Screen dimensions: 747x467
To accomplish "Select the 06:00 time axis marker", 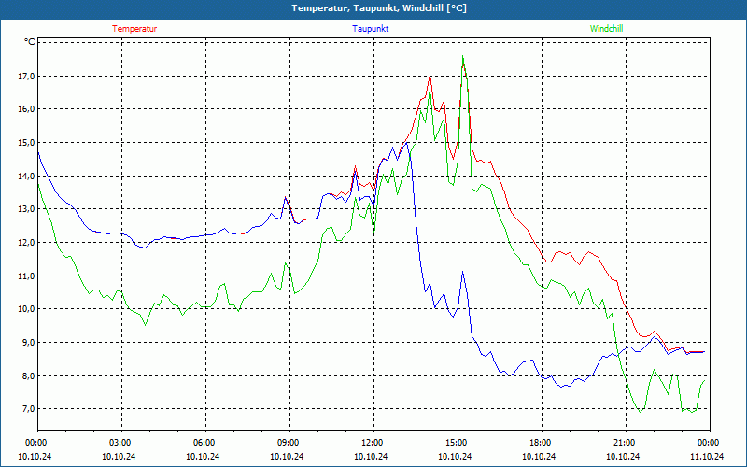I will 204,442.
